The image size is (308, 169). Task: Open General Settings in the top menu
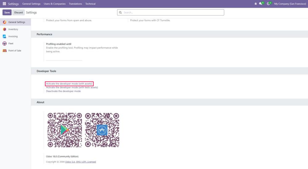[x=31, y=4]
